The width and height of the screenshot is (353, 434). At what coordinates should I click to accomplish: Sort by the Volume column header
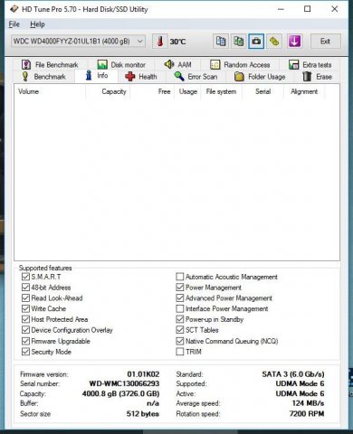pyautogui.click(x=50, y=91)
